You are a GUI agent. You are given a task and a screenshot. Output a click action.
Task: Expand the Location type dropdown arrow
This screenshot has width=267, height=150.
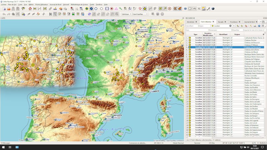(x=234, y=26)
